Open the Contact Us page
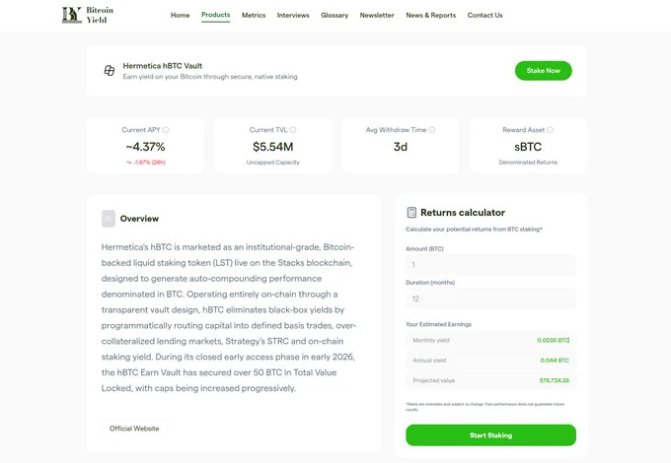 pos(485,15)
